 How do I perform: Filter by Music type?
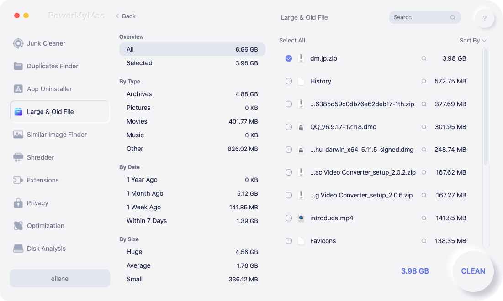tap(192, 135)
